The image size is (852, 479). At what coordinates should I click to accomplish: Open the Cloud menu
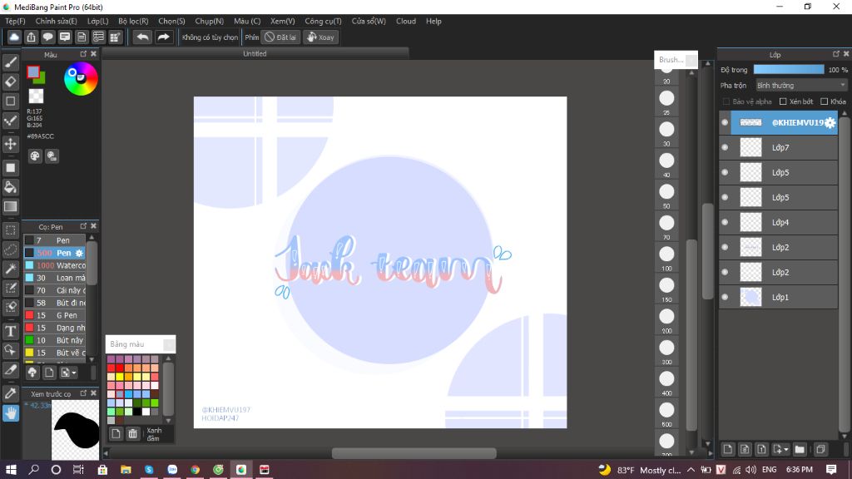tap(406, 21)
